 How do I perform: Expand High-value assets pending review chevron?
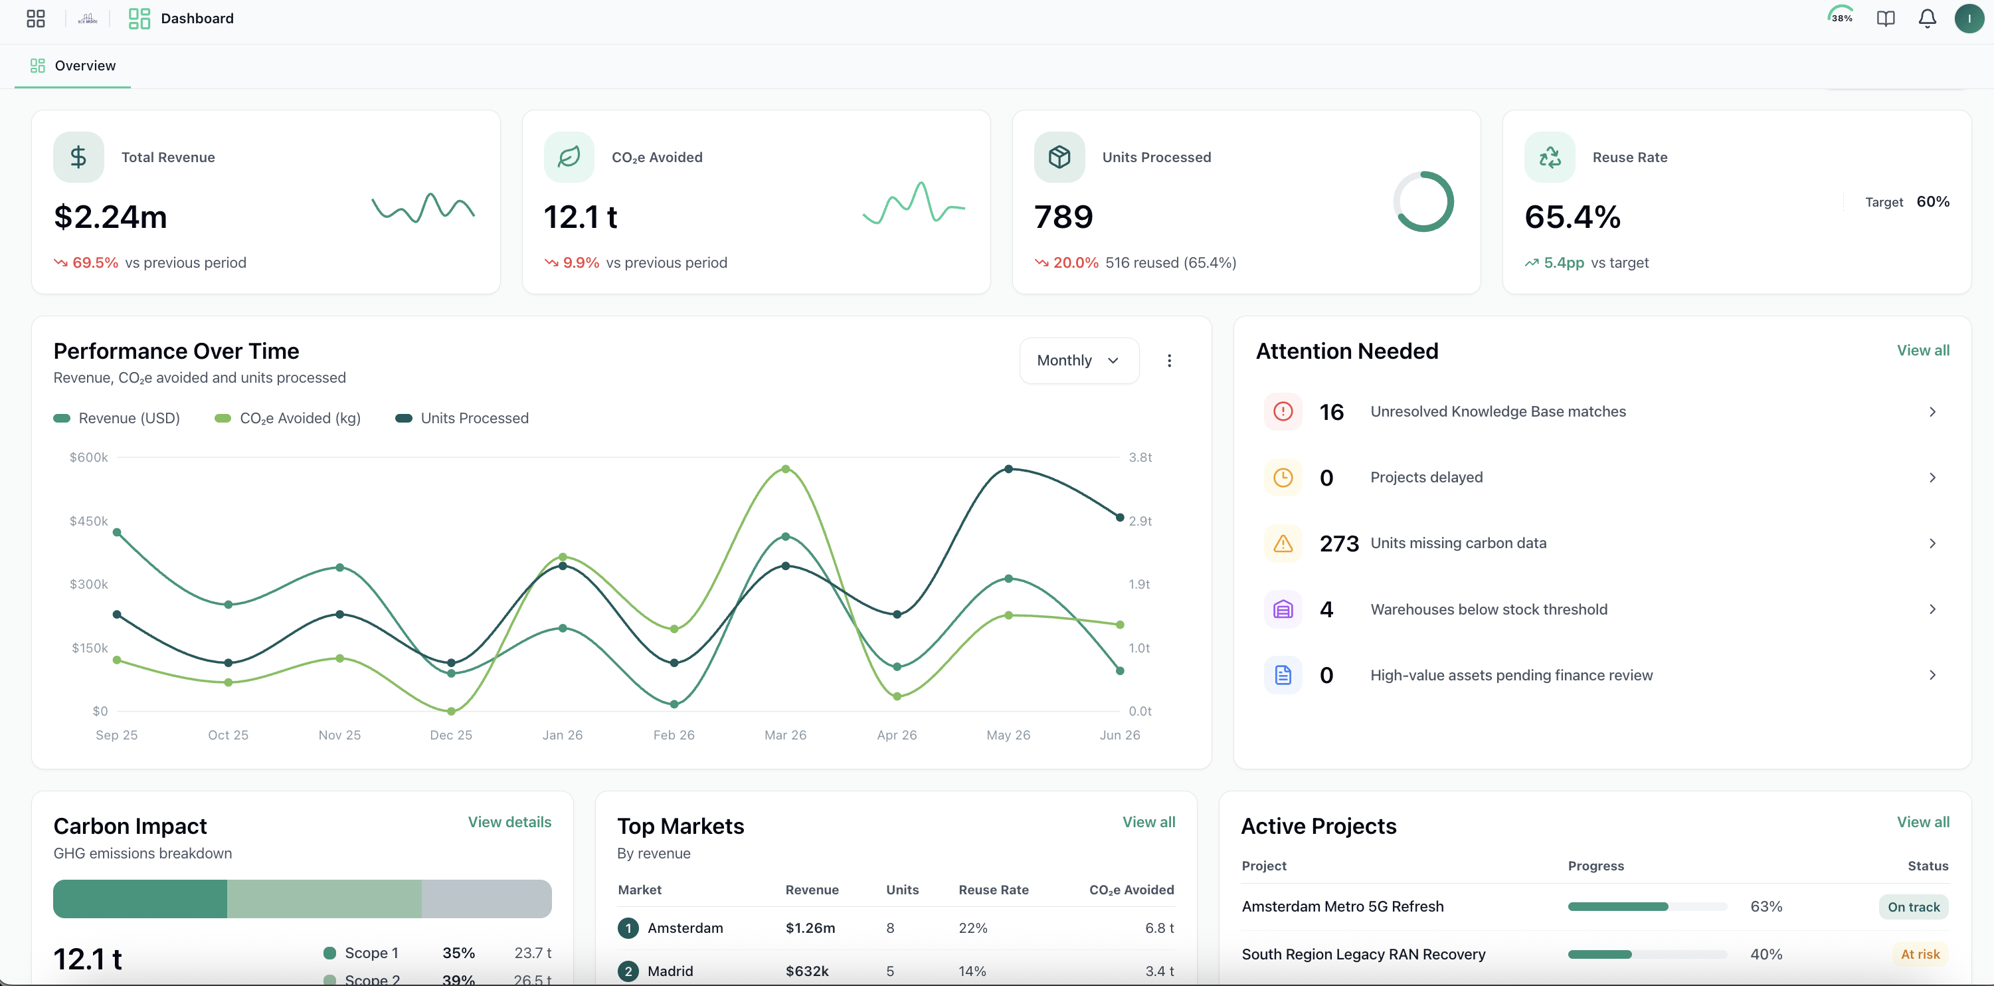(x=1932, y=676)
